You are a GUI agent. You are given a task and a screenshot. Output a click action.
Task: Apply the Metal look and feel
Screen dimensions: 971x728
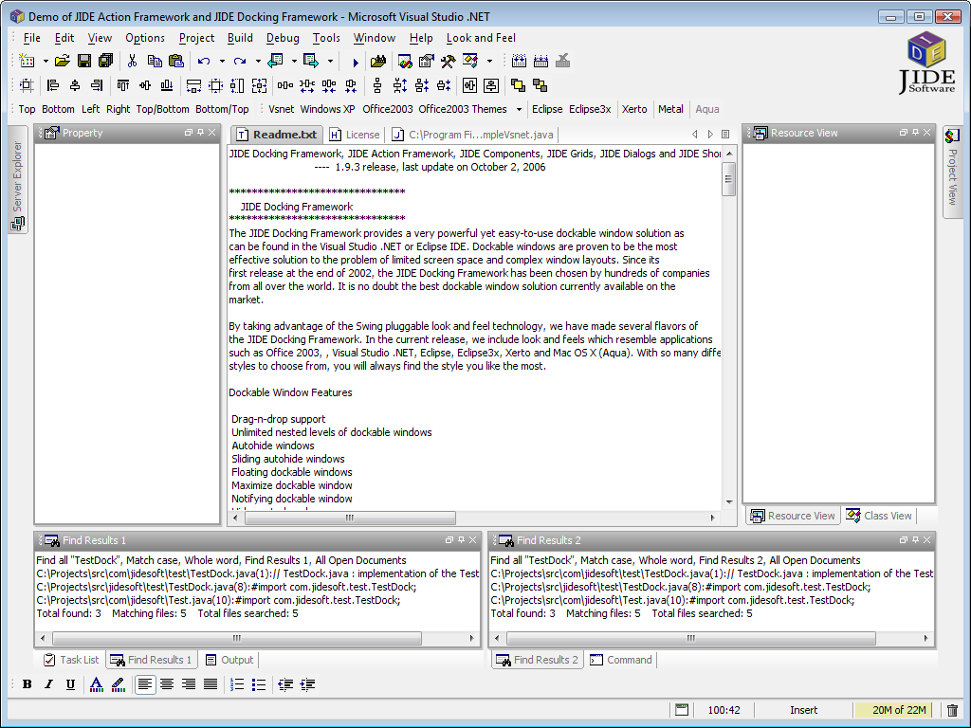pyautogui.click(x=670, y=109)
